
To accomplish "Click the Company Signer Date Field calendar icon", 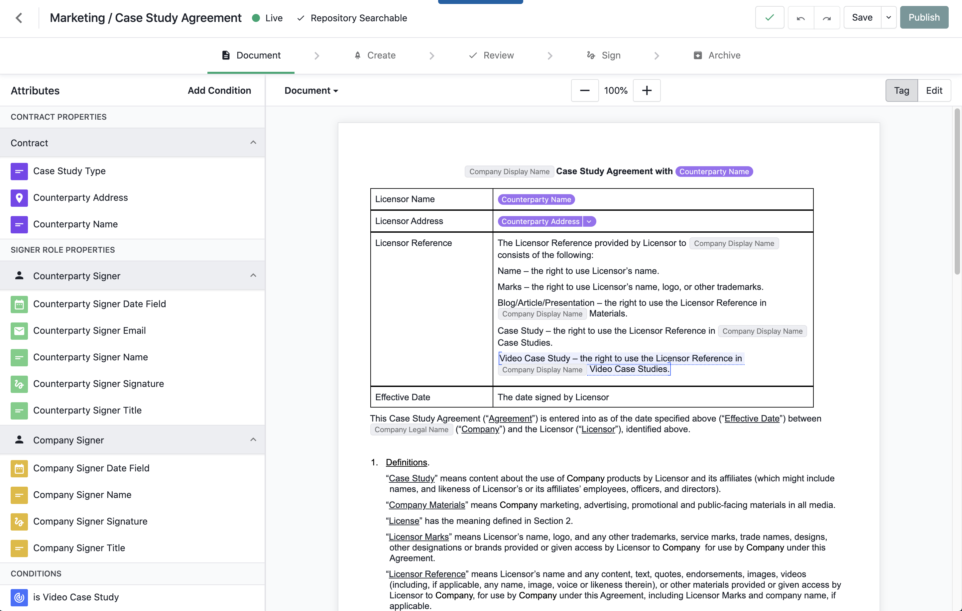I will tap(19, 468).
